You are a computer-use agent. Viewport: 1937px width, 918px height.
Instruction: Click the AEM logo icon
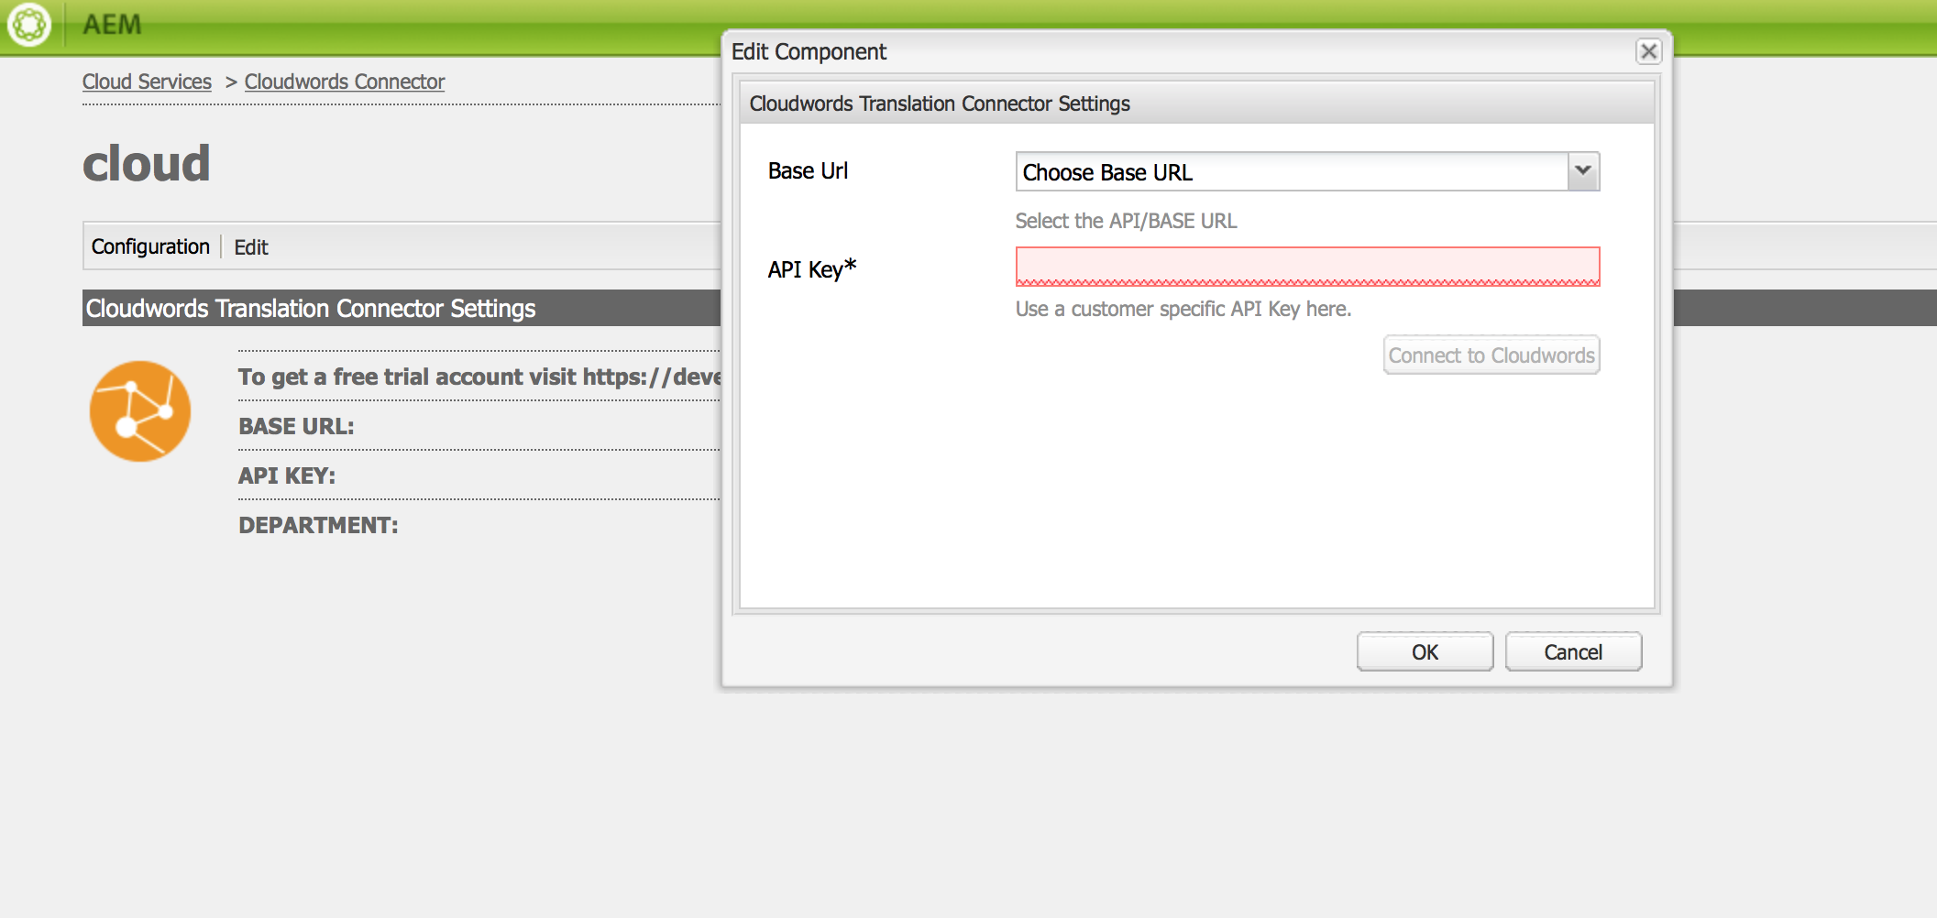[29, 25]
